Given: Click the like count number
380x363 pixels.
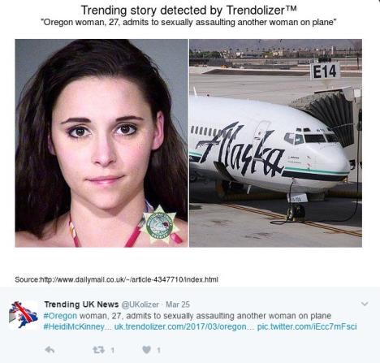Looking at the screenshot, I should pyautogui.click(x=159, y=350).
